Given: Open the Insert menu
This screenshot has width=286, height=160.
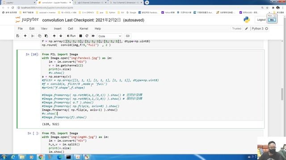Looking at the screenshot, I should [58, 28].
